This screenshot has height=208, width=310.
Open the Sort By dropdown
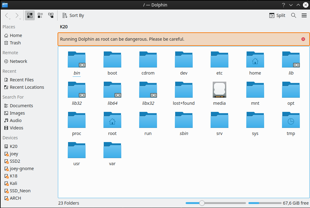pyautogui.click(x=73, y=15)
